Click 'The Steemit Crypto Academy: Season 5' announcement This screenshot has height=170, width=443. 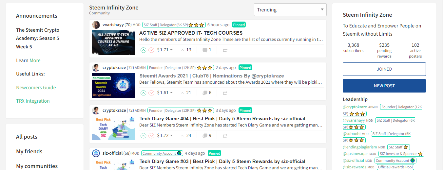[38, 38]
